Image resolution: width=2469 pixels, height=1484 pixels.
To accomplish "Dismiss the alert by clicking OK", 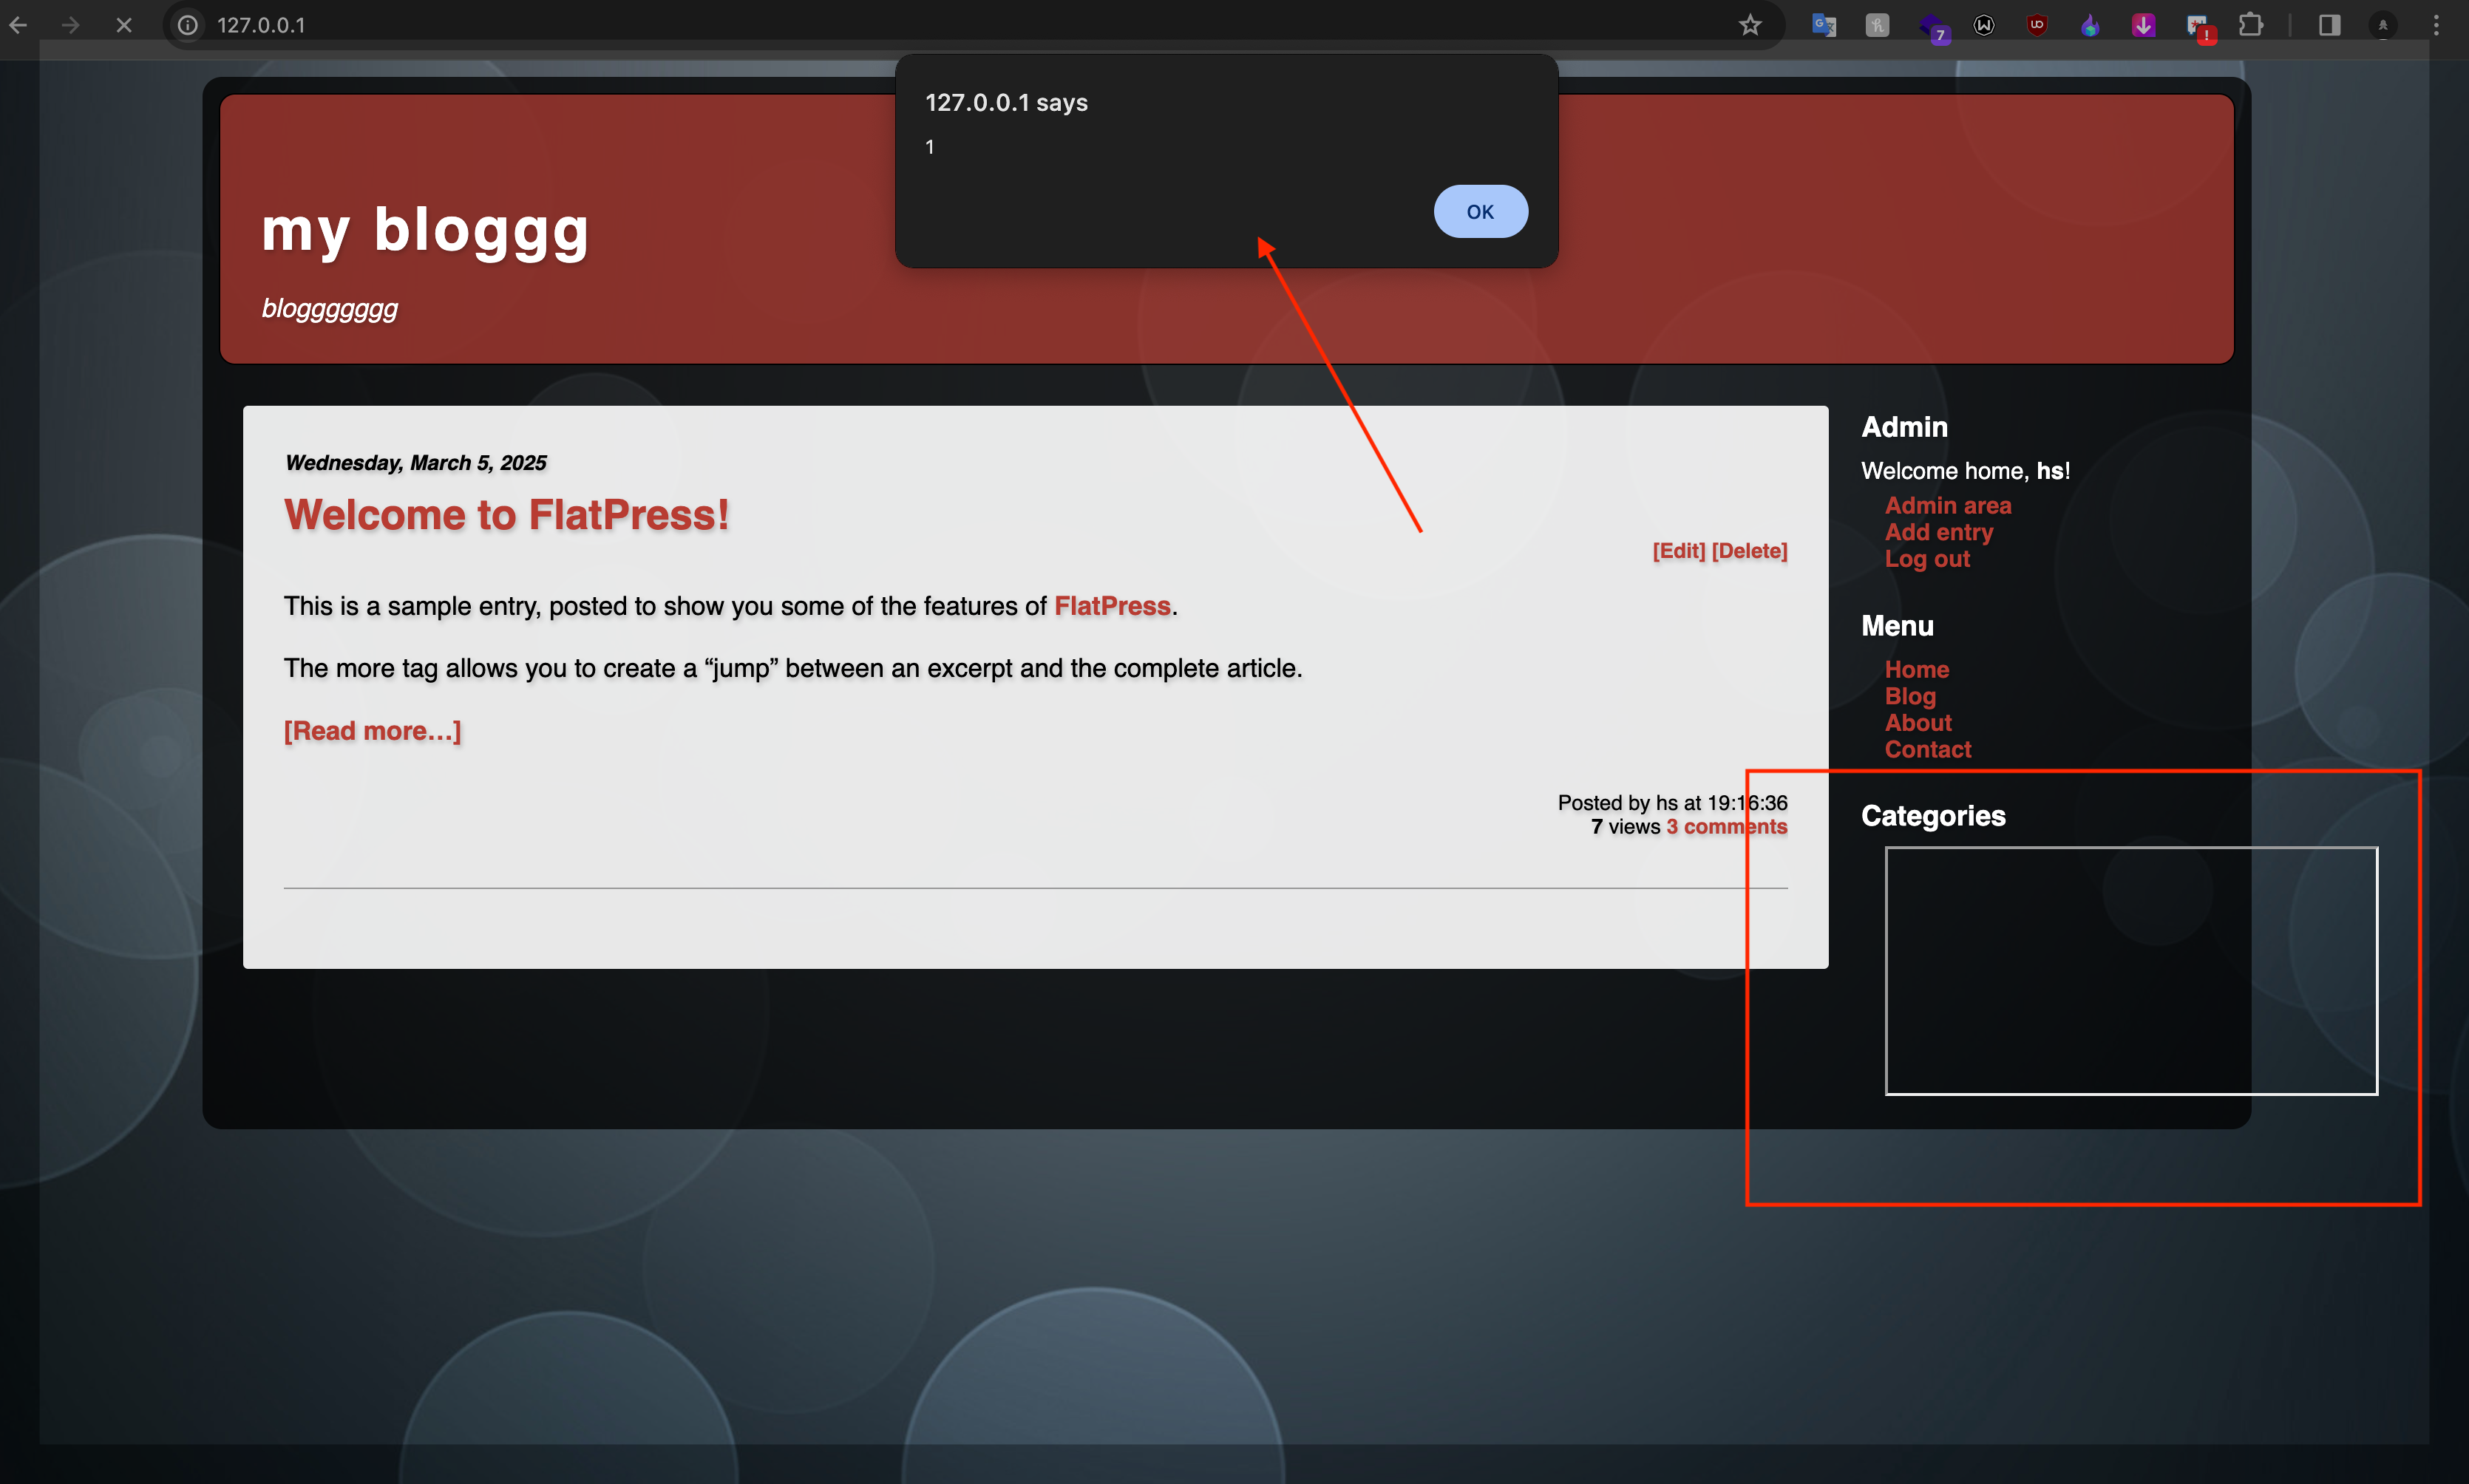I will 1480,211.
